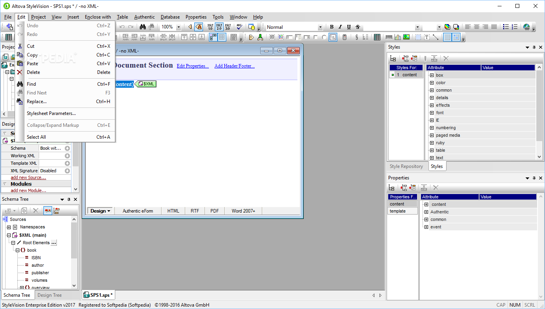545x309 pixels.
Task: Click the Edit Properties... link
Action: (x=193, y=66)
